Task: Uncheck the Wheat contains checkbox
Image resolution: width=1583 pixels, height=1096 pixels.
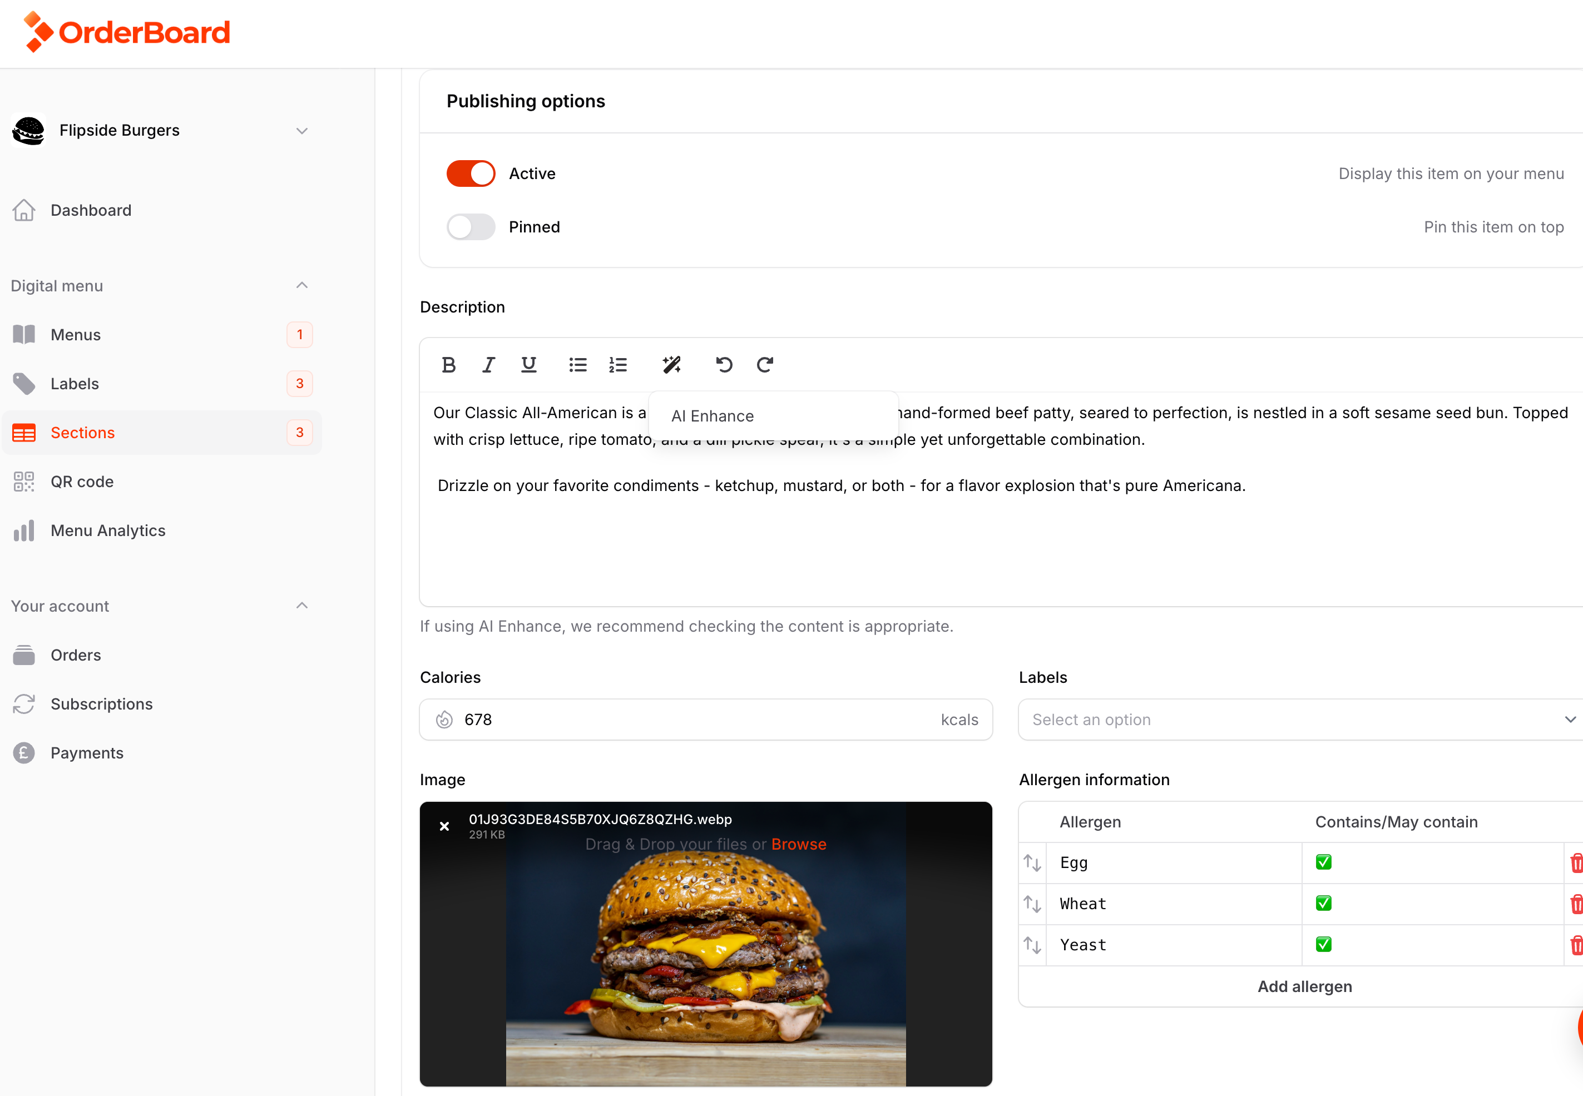Action: tap(1323, 904)
